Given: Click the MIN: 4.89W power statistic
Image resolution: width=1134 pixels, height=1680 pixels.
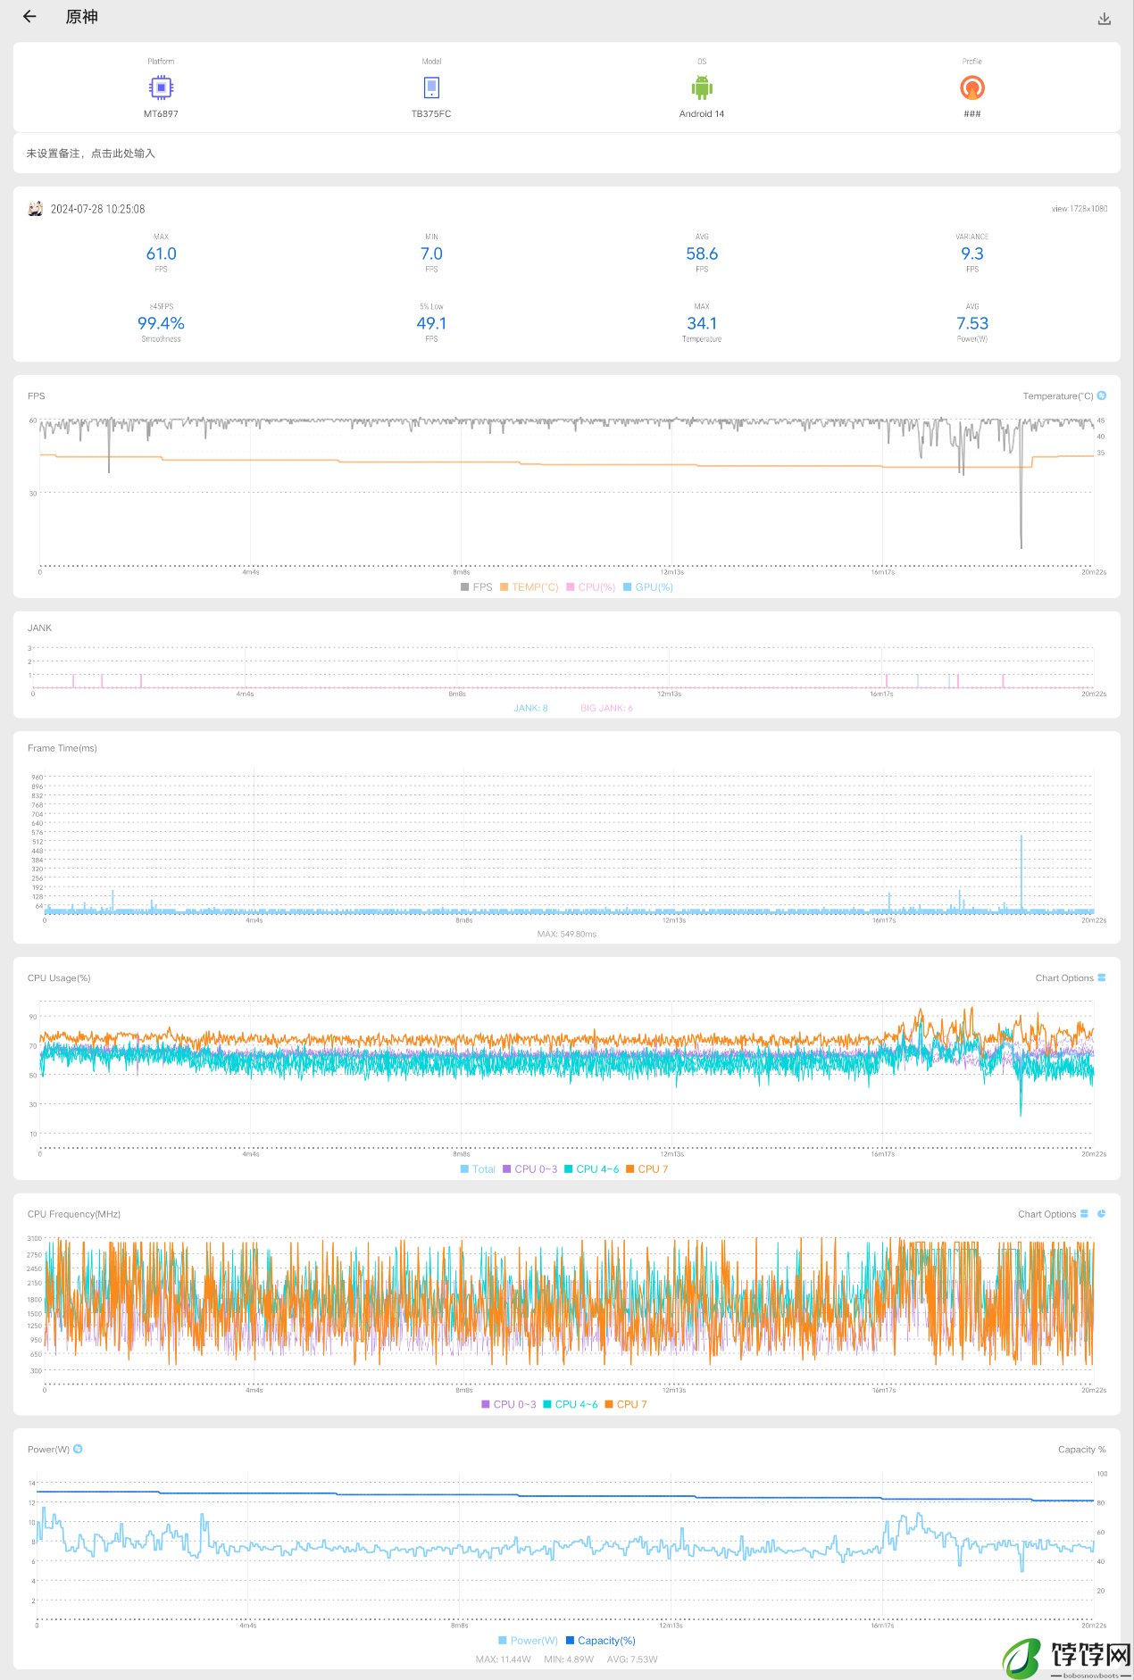Looking at the screenshot, I should [569, 1659].
